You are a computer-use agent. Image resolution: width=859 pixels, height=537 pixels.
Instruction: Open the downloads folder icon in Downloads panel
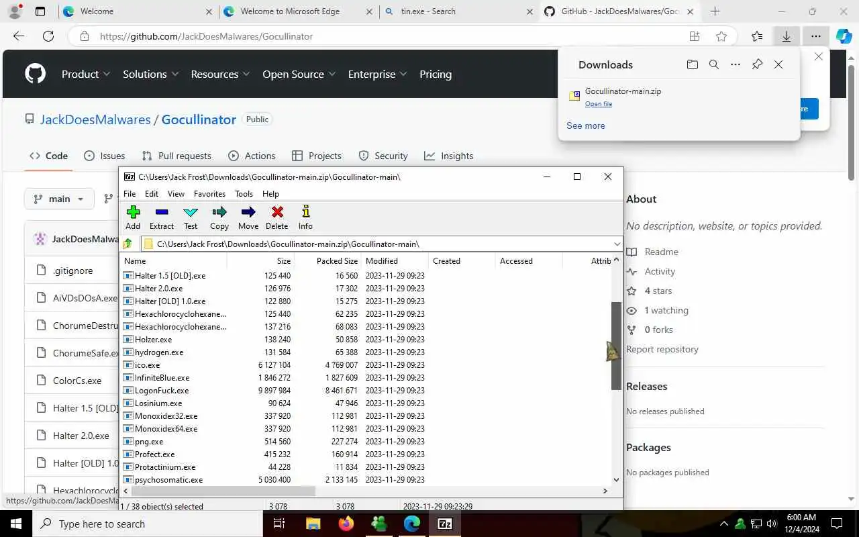click(x=693, y=64)
